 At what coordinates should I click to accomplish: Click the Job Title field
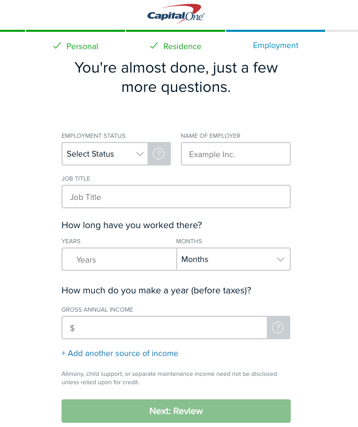coord(176,196)
